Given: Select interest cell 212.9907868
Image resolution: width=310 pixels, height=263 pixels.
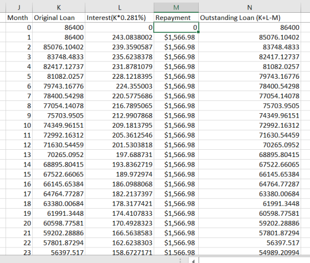Looking at the screenshot, I should [x=120, y=115].
